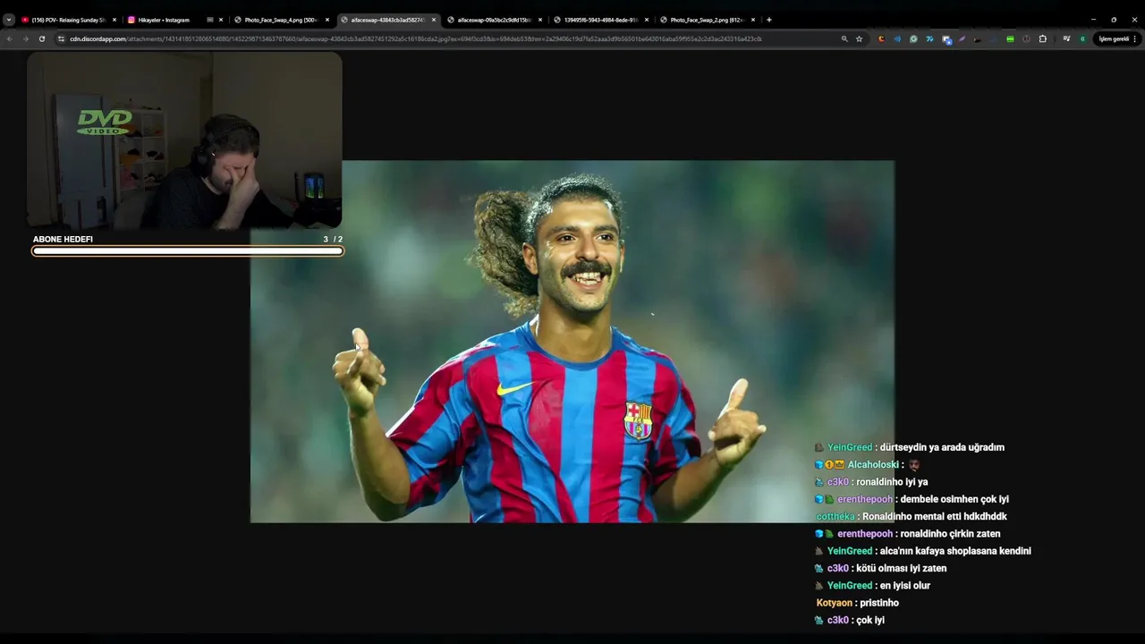Go forward to the next page

[x=25, y=38]
